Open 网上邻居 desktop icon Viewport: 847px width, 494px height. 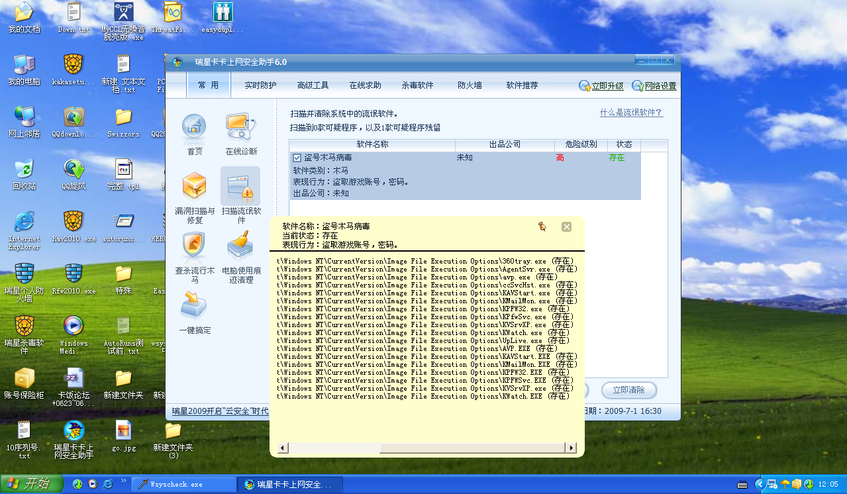[24, 121]
